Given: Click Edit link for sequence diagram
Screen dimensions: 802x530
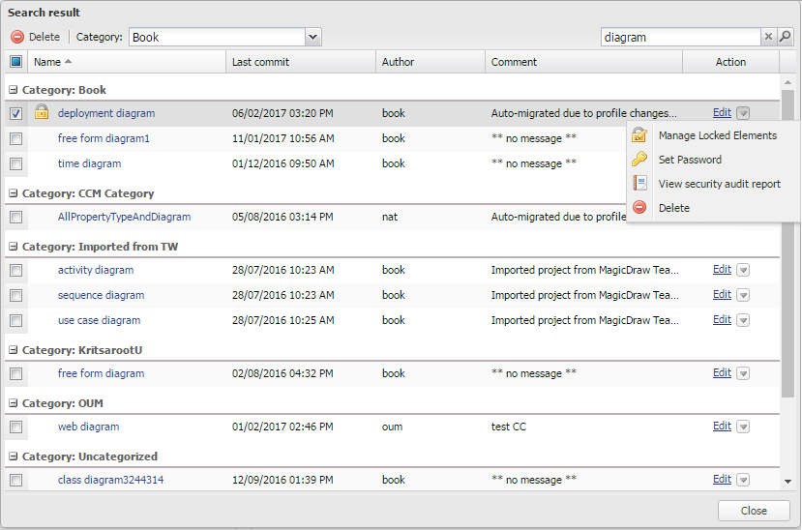Looking at the screenshot, I should [x=722, y=295].
